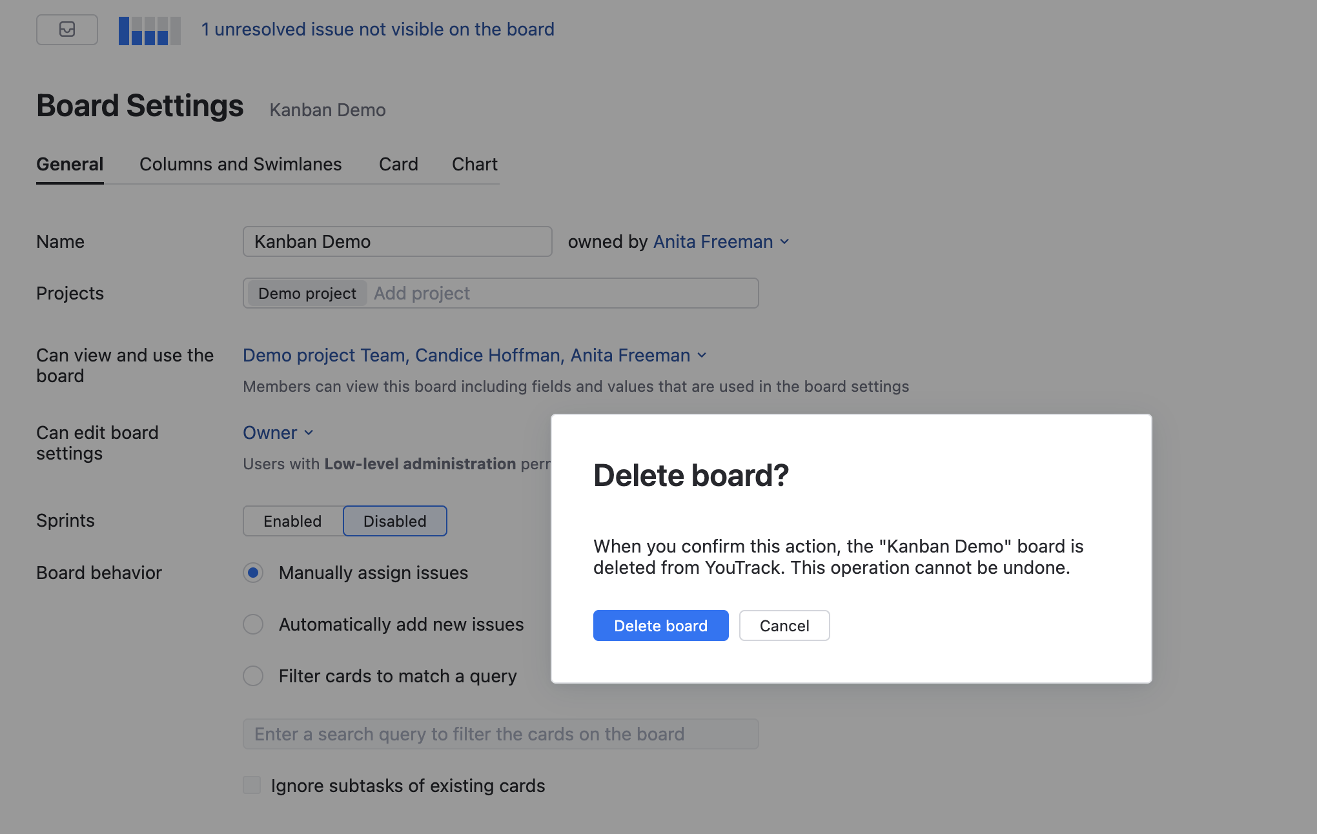The width and height of the screenshot is (1317, 834).
Task: Choose Automatically add new issues option
Action: [253, 624]
